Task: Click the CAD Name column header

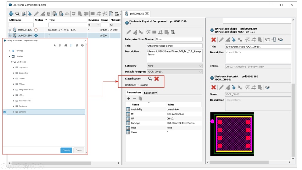Action: pyautogui.click(x=15, y=20)
